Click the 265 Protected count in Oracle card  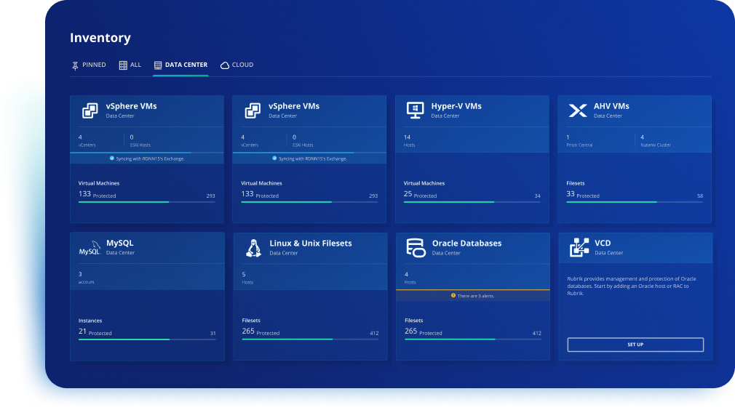coord(424,331)
